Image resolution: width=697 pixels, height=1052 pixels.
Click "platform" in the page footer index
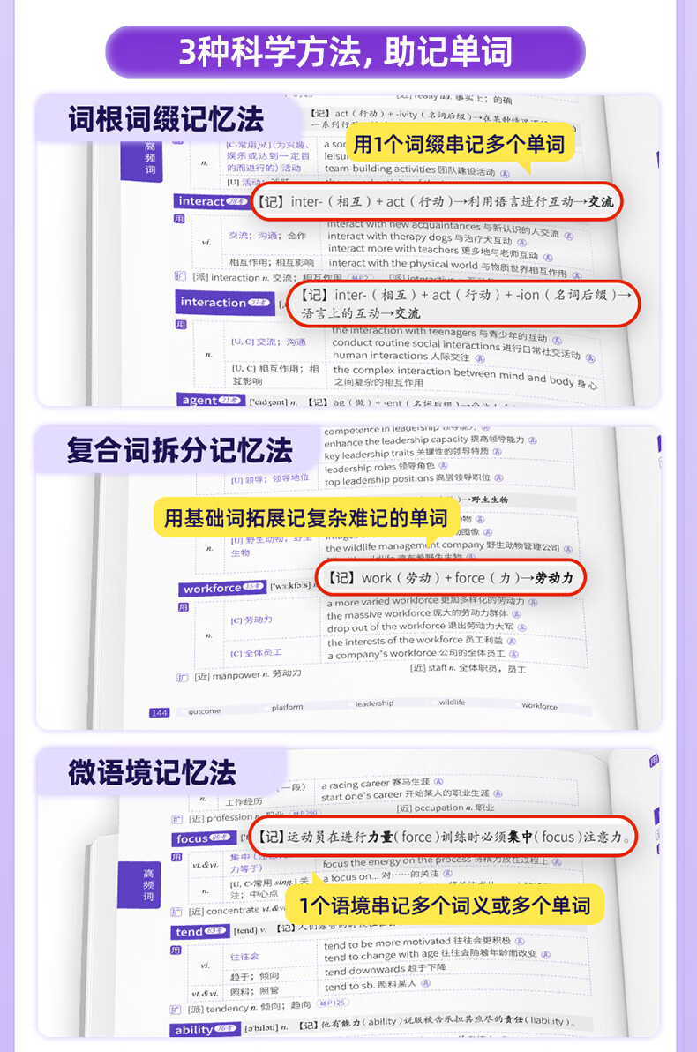287,707
